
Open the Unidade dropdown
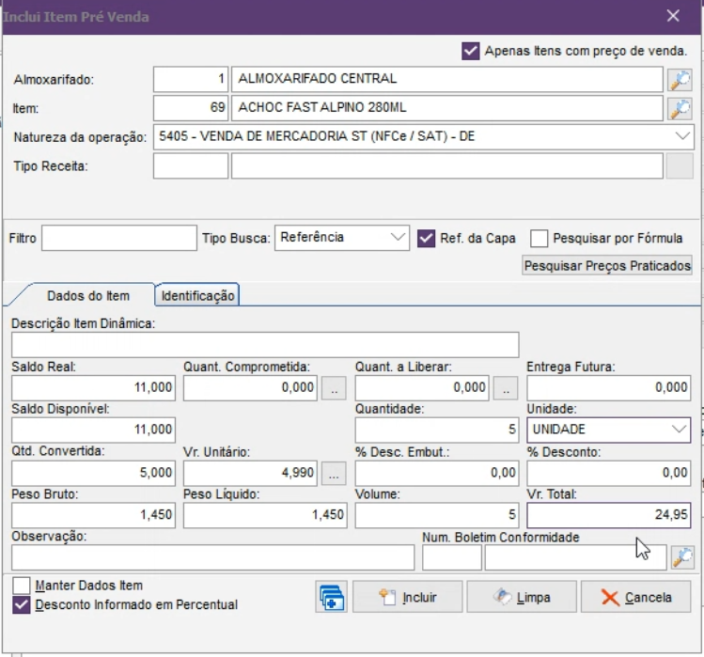click(679, 430)
